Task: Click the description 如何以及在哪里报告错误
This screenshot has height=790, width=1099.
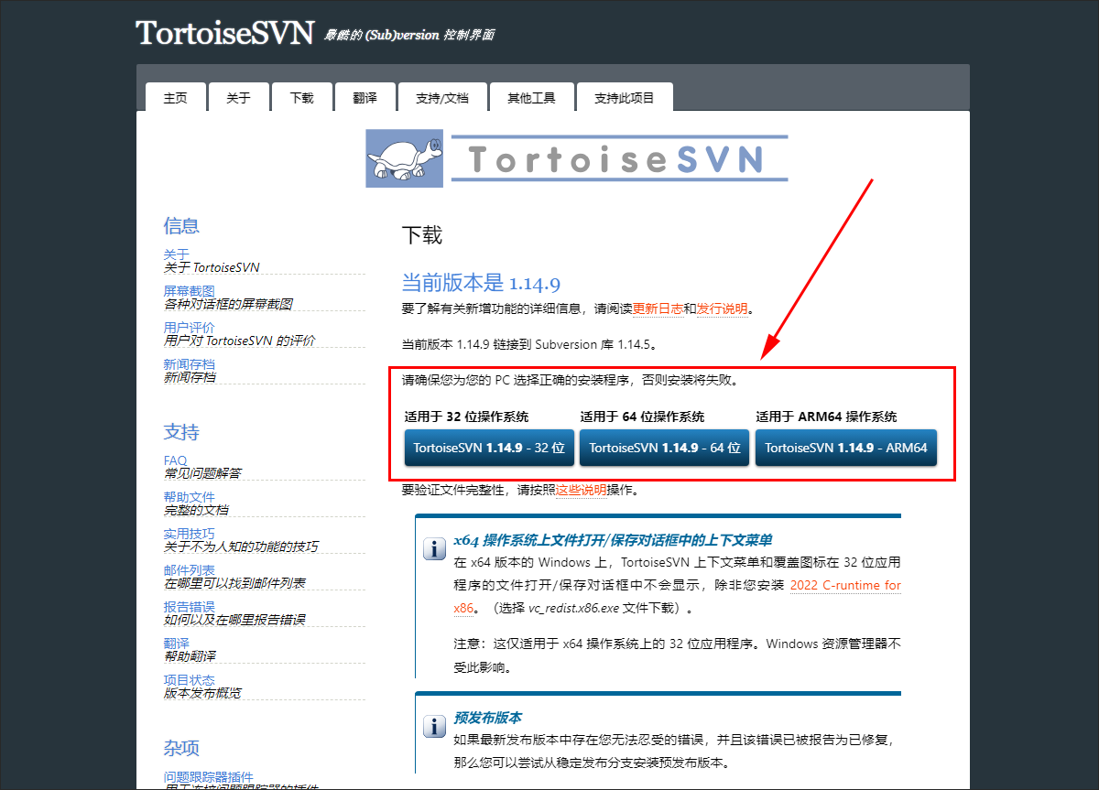Action: point(234,620)
